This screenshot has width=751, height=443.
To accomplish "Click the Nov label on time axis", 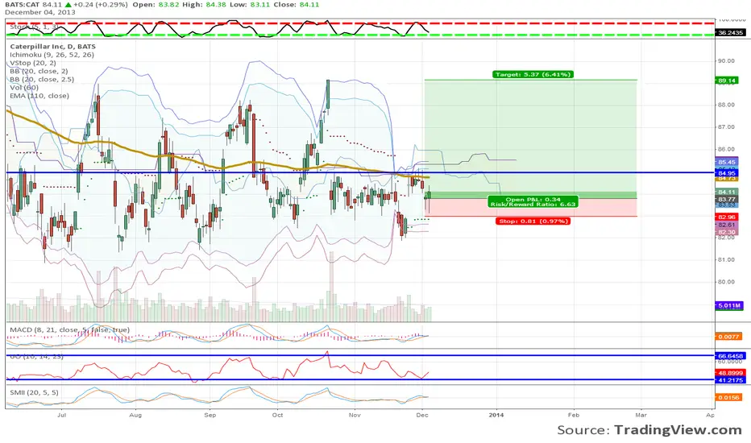I will [x=355, y=415].
